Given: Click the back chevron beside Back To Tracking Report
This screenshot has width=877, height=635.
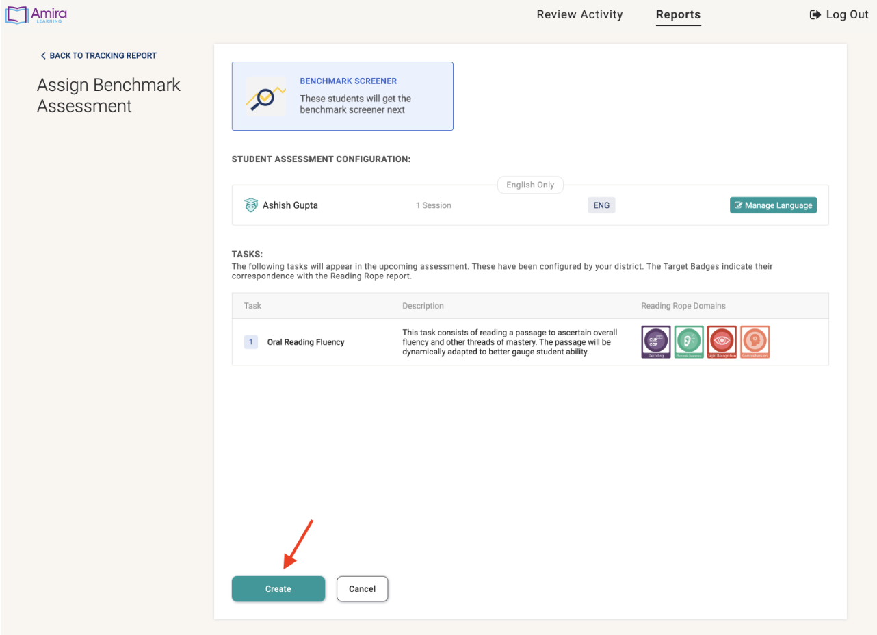Looking at the screenshot, I should [x=43, y=55].
